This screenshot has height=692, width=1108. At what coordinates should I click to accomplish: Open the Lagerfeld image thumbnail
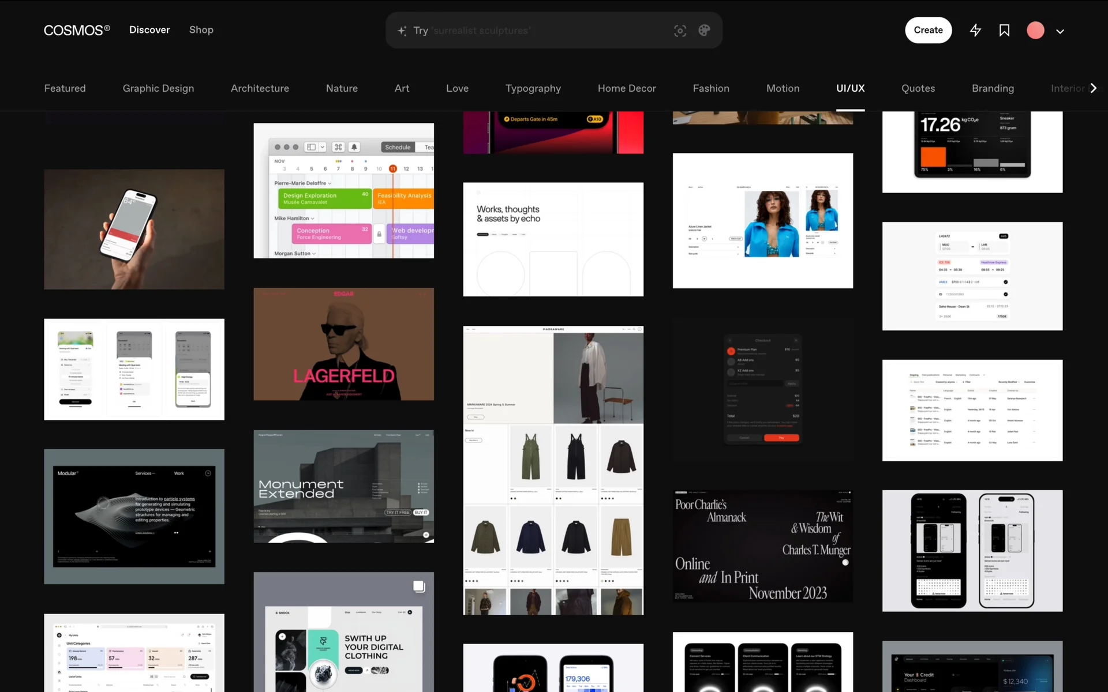tap(343, 344)
